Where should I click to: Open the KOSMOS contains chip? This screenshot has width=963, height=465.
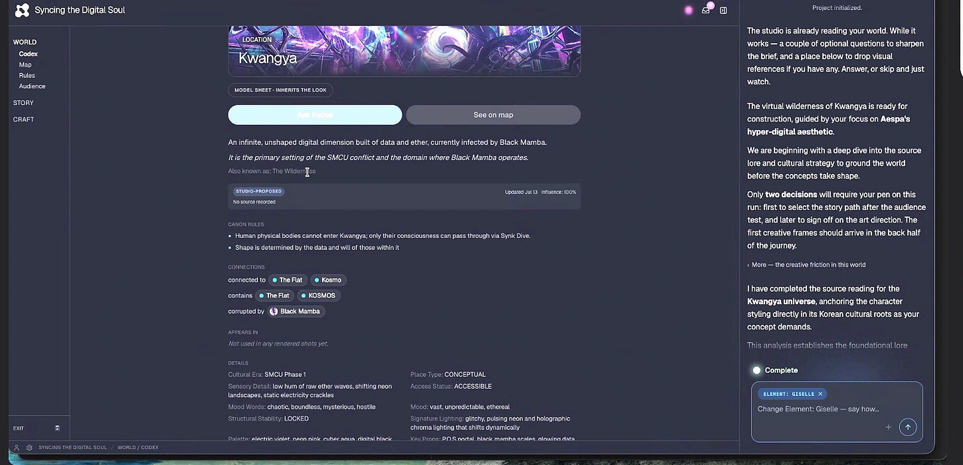(319, 296)
